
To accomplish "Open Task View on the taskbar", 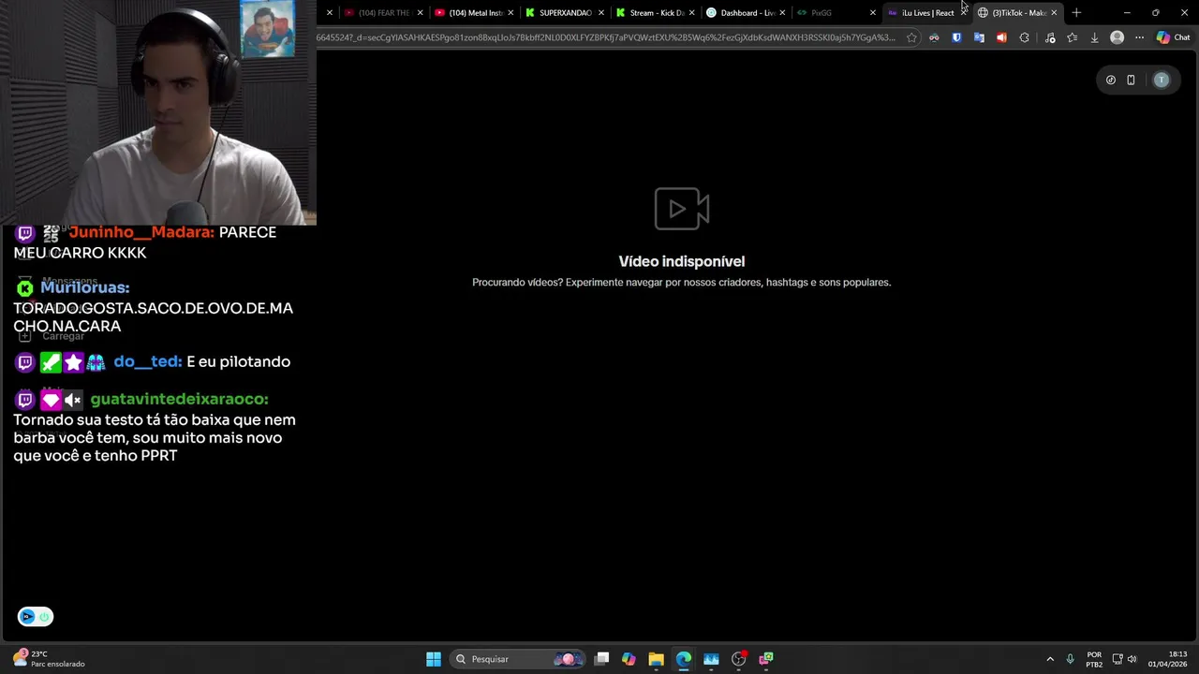I will 601,659.
